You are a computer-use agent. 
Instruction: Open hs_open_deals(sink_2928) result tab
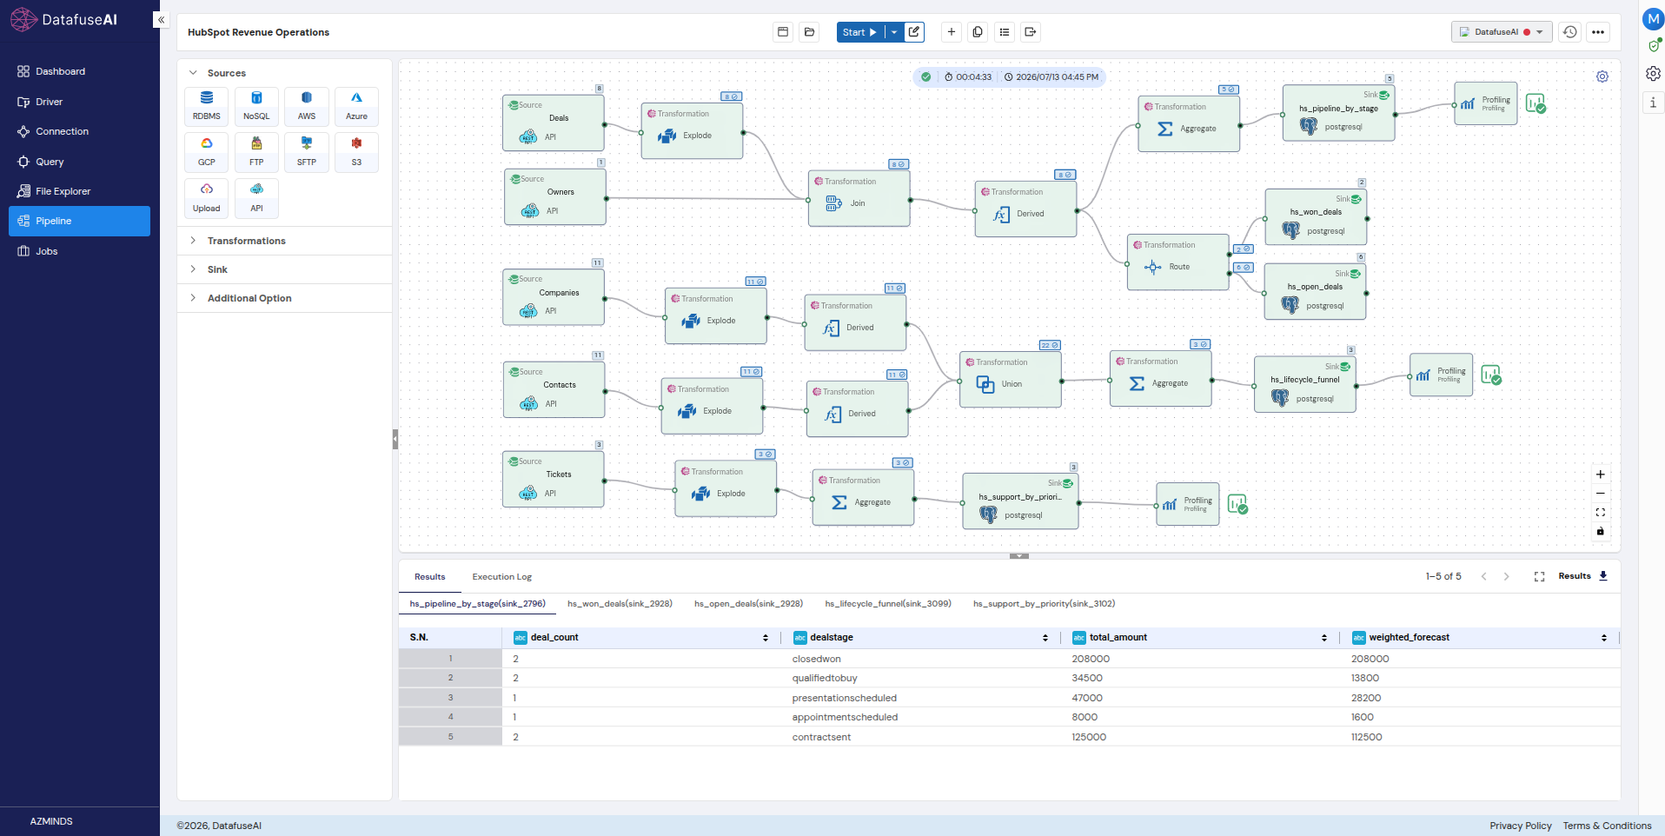click(748, 603)
